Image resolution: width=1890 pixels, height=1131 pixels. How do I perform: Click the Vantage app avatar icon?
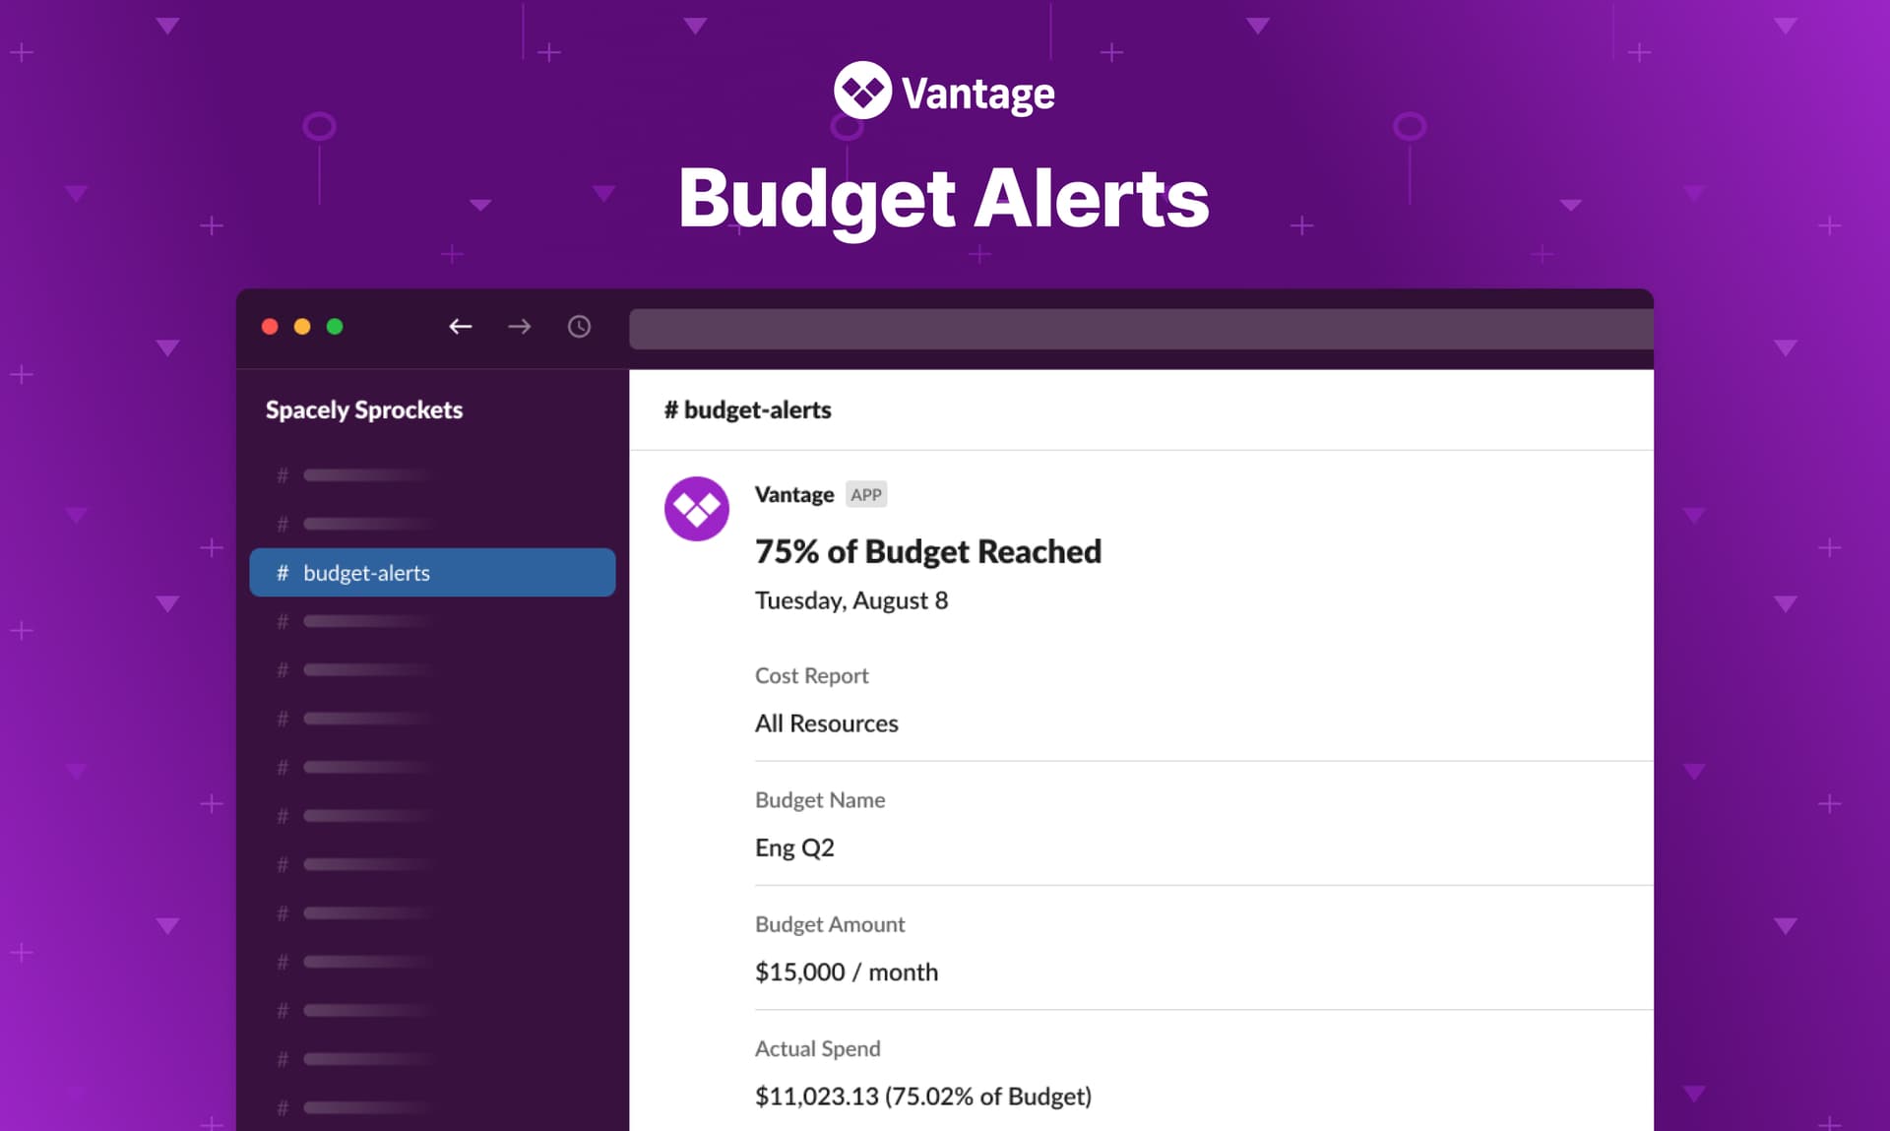pyautogui.click(x=697, y=508)
